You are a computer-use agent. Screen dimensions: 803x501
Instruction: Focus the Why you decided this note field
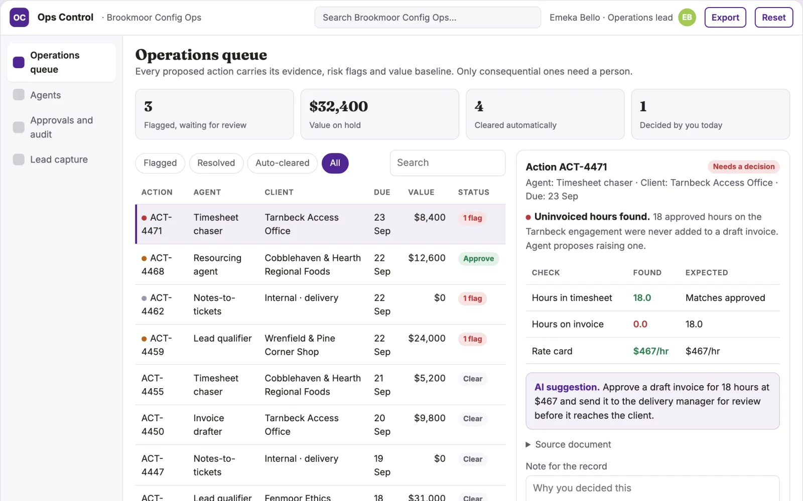(652, 488)
